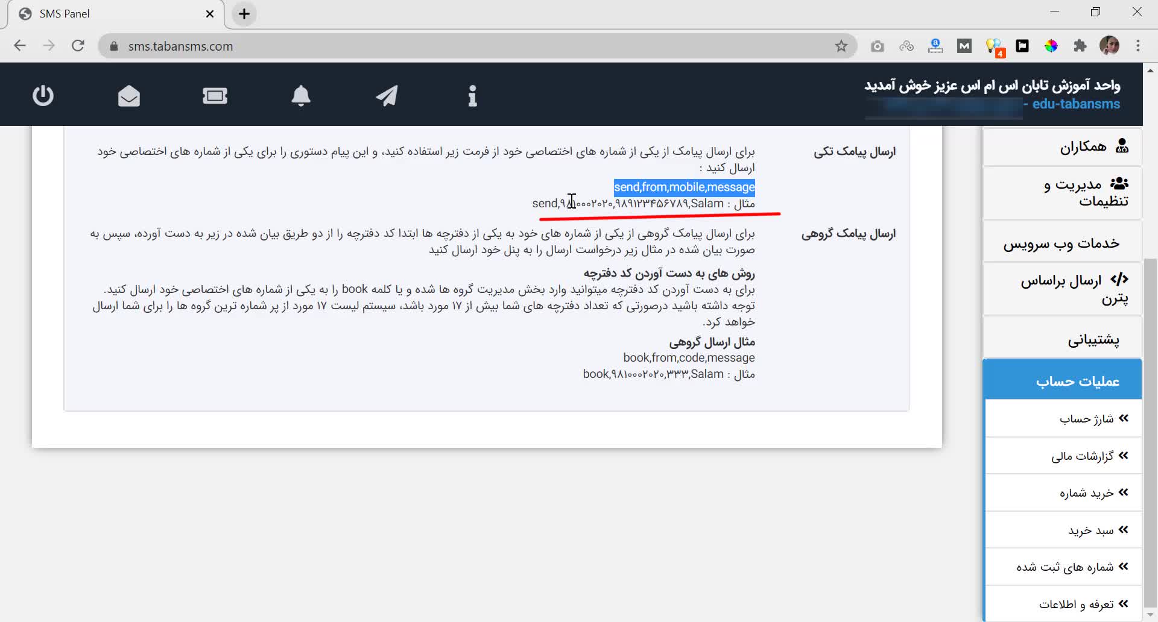Open the info icon in header
The height and width of the screenshot is (622, 1158).
pyautogui.click(x=472, y=96)
